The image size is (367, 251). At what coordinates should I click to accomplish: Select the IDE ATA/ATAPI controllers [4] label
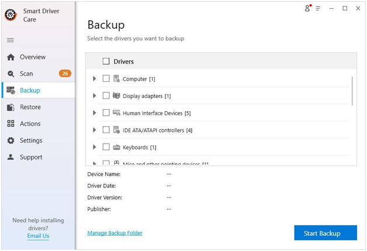tap(158, 130)
